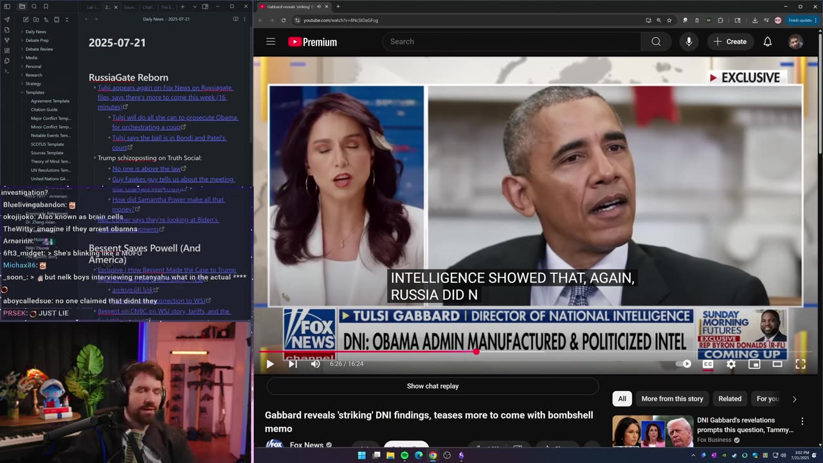823x463 pixels.
Task: Open Obsidian search magnifier icon
Action: click(34, 6)
